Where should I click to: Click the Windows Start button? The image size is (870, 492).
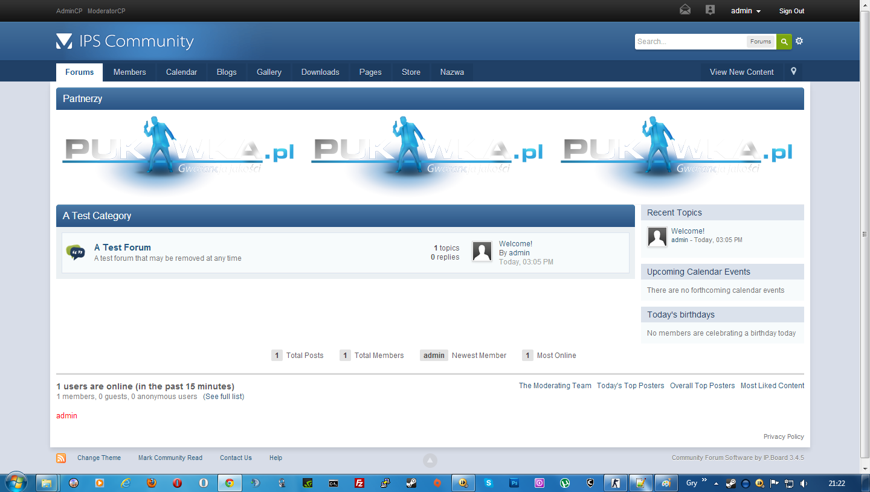pyautogui.click(x=16, y=482)
